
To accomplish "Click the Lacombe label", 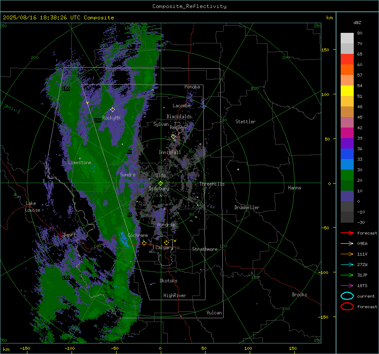I will (181, 106).
